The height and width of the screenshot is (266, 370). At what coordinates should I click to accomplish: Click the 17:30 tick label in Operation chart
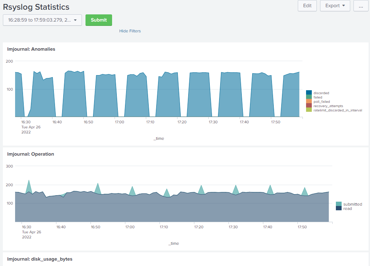pos(233,227)
